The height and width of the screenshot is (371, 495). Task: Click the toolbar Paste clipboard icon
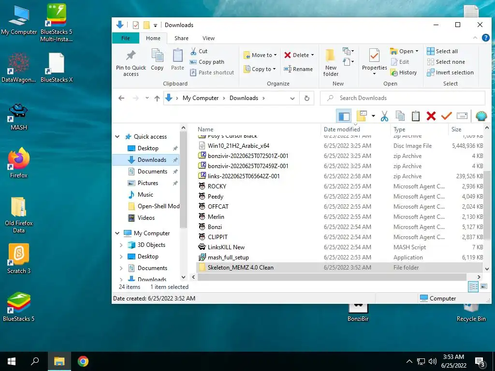(415, 116)
